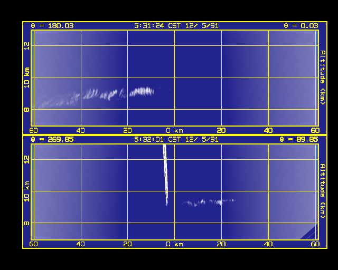Pick the 40 range tick on the θ = 269.85 side
The height and width of the screenshot is (270, 338).
tap(81, 244)
